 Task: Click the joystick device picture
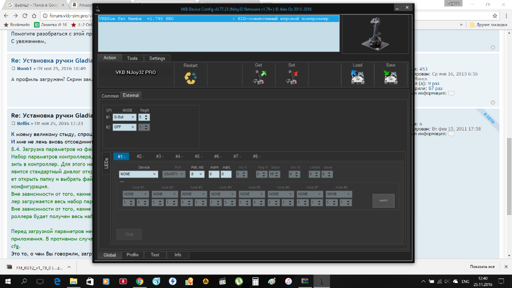(x=375, y=34)
